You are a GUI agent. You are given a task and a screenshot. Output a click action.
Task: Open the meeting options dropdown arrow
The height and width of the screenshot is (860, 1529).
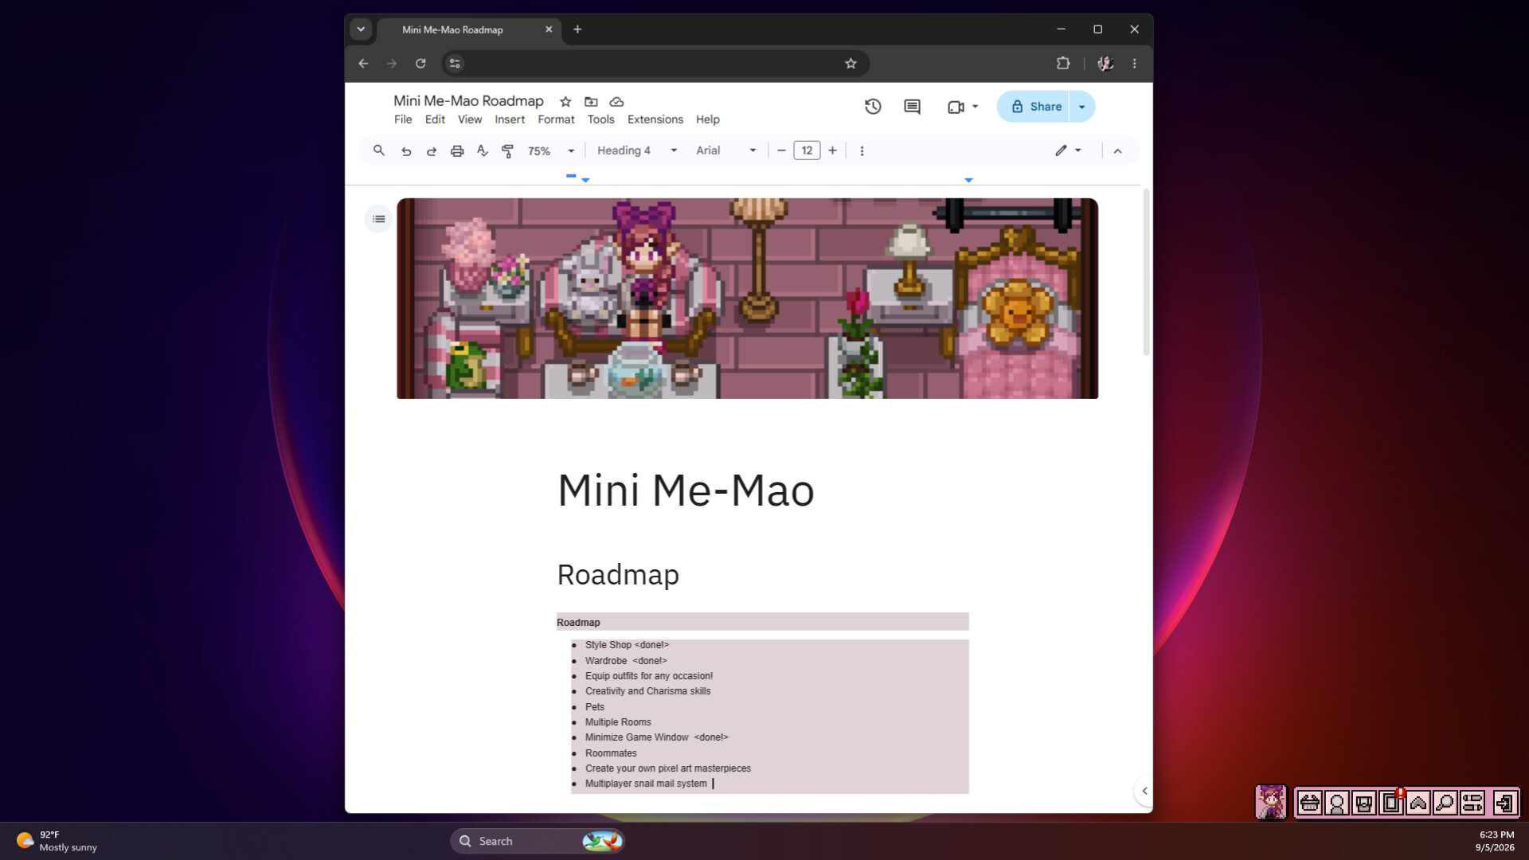pos(975,107)
